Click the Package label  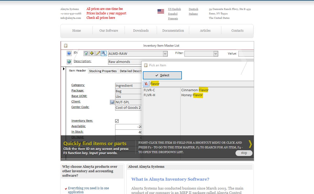tap(78, 90)
